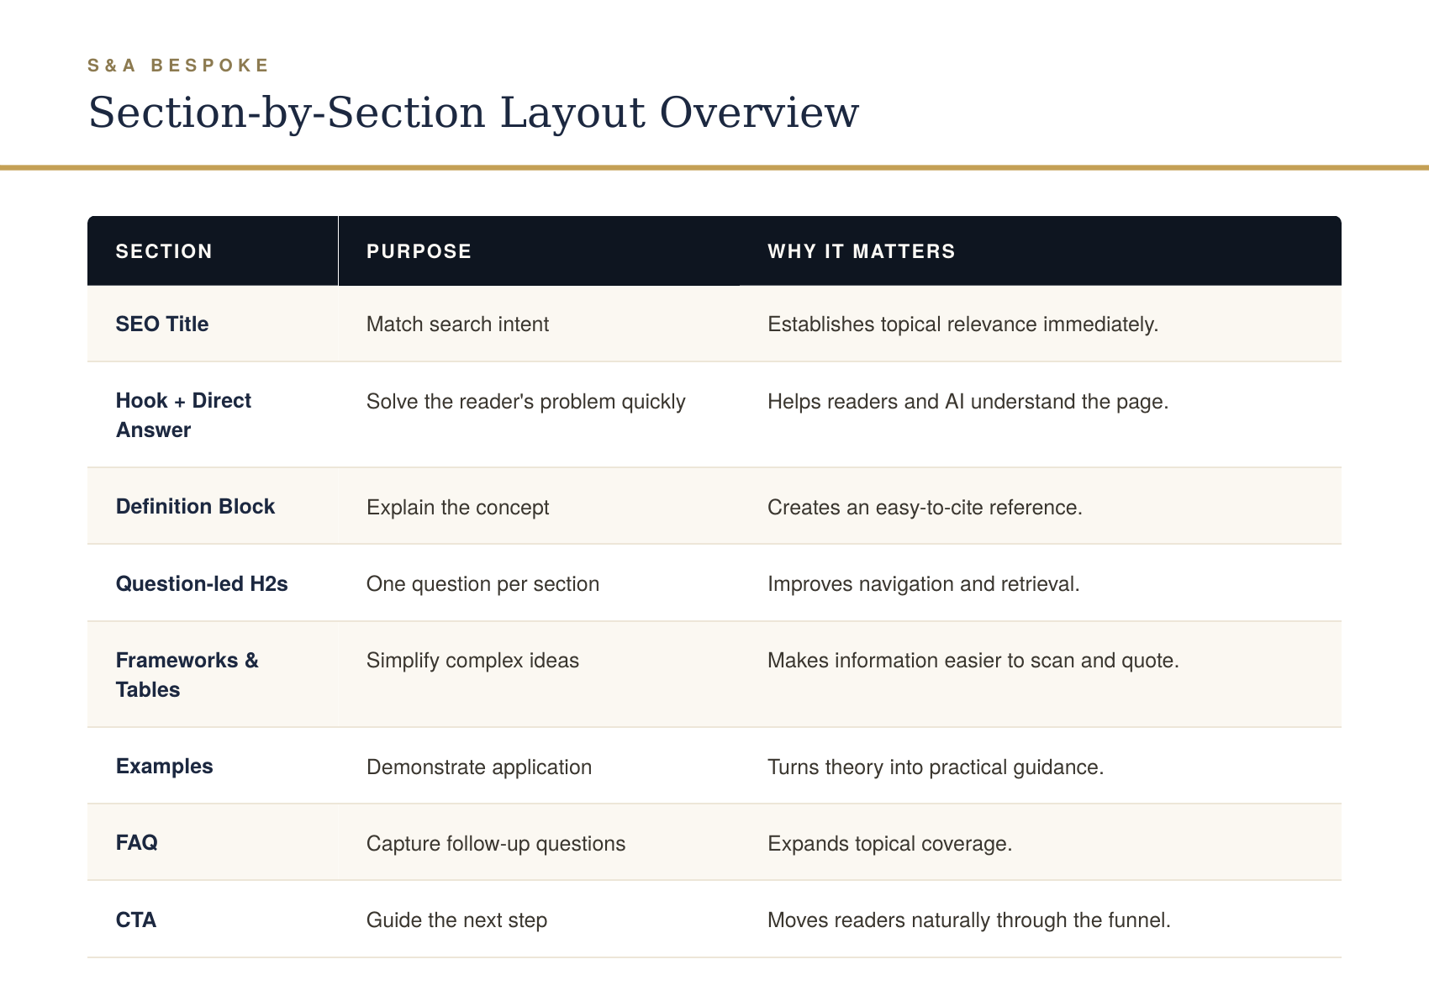Select the Examples row label

[x=164, y=767]
